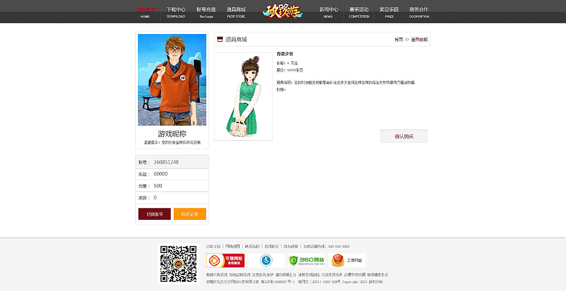Click the 乐豆 balance value 60000

click(x=161, y=174)
